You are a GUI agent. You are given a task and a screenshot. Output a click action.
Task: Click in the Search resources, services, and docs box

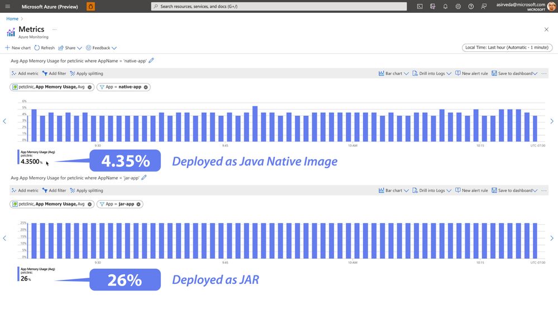click(279, 6)
